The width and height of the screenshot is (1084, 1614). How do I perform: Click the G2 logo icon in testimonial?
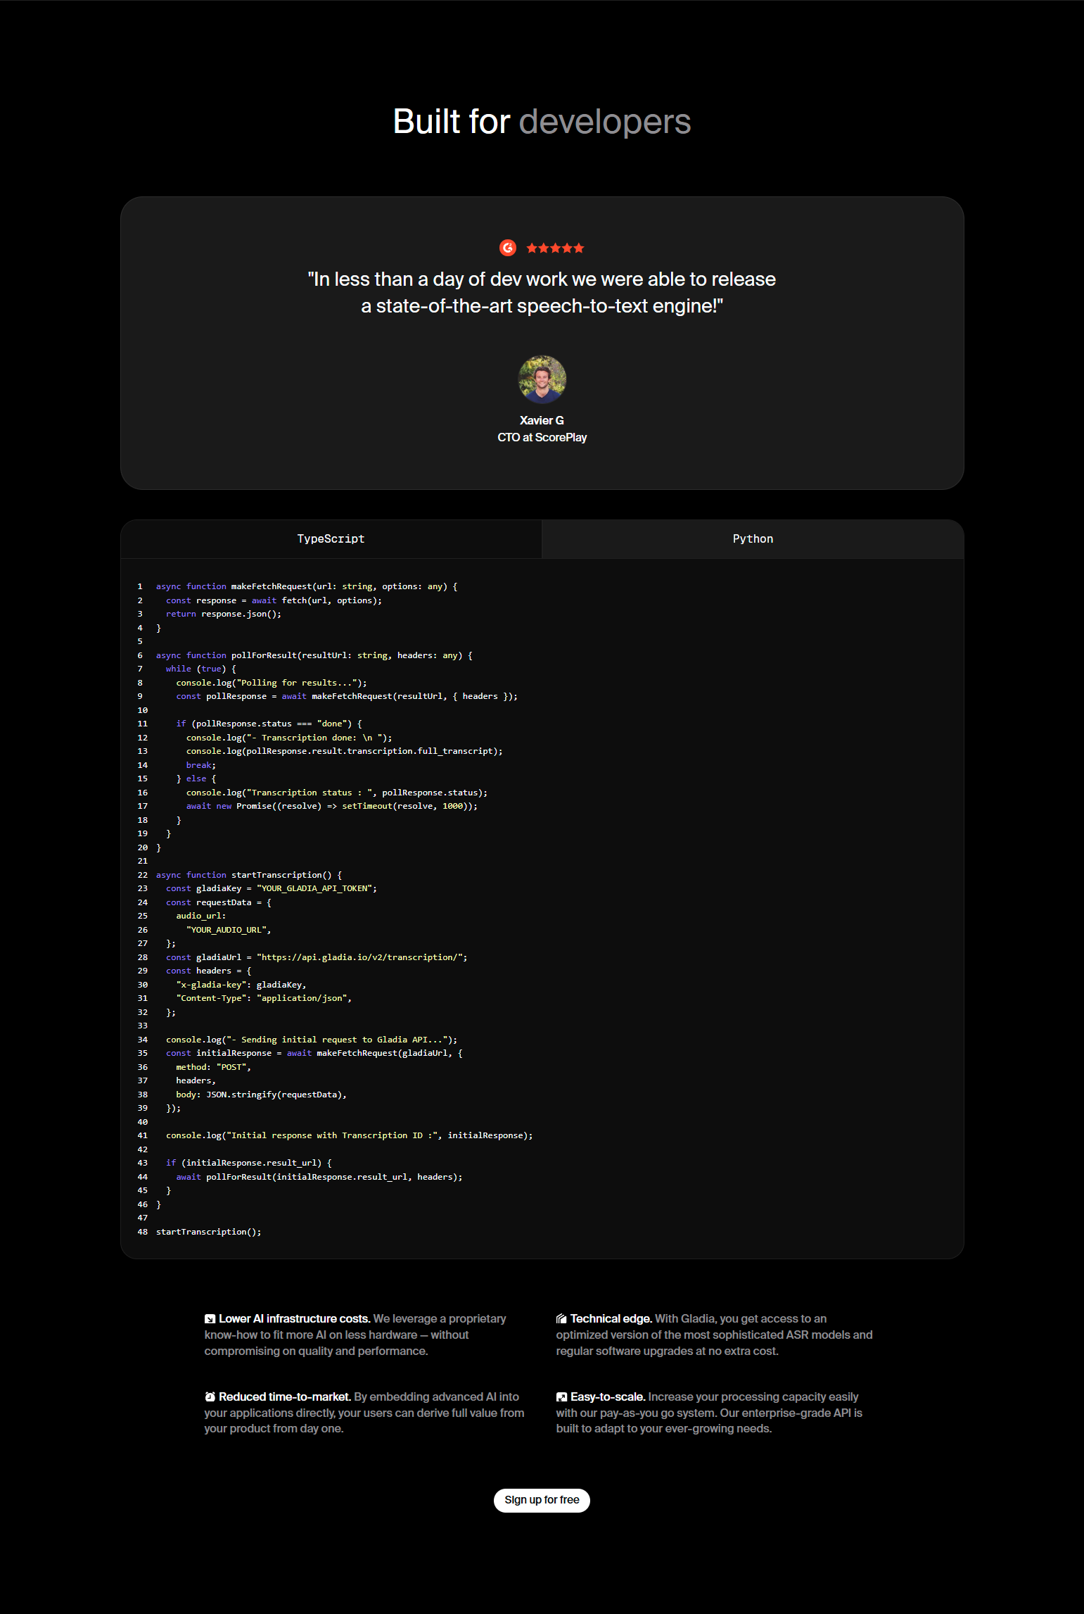pyautogui.click(x=508, y=248)
